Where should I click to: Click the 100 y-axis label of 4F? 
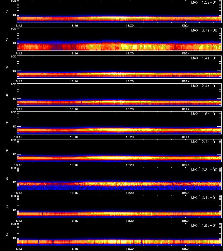13,84
